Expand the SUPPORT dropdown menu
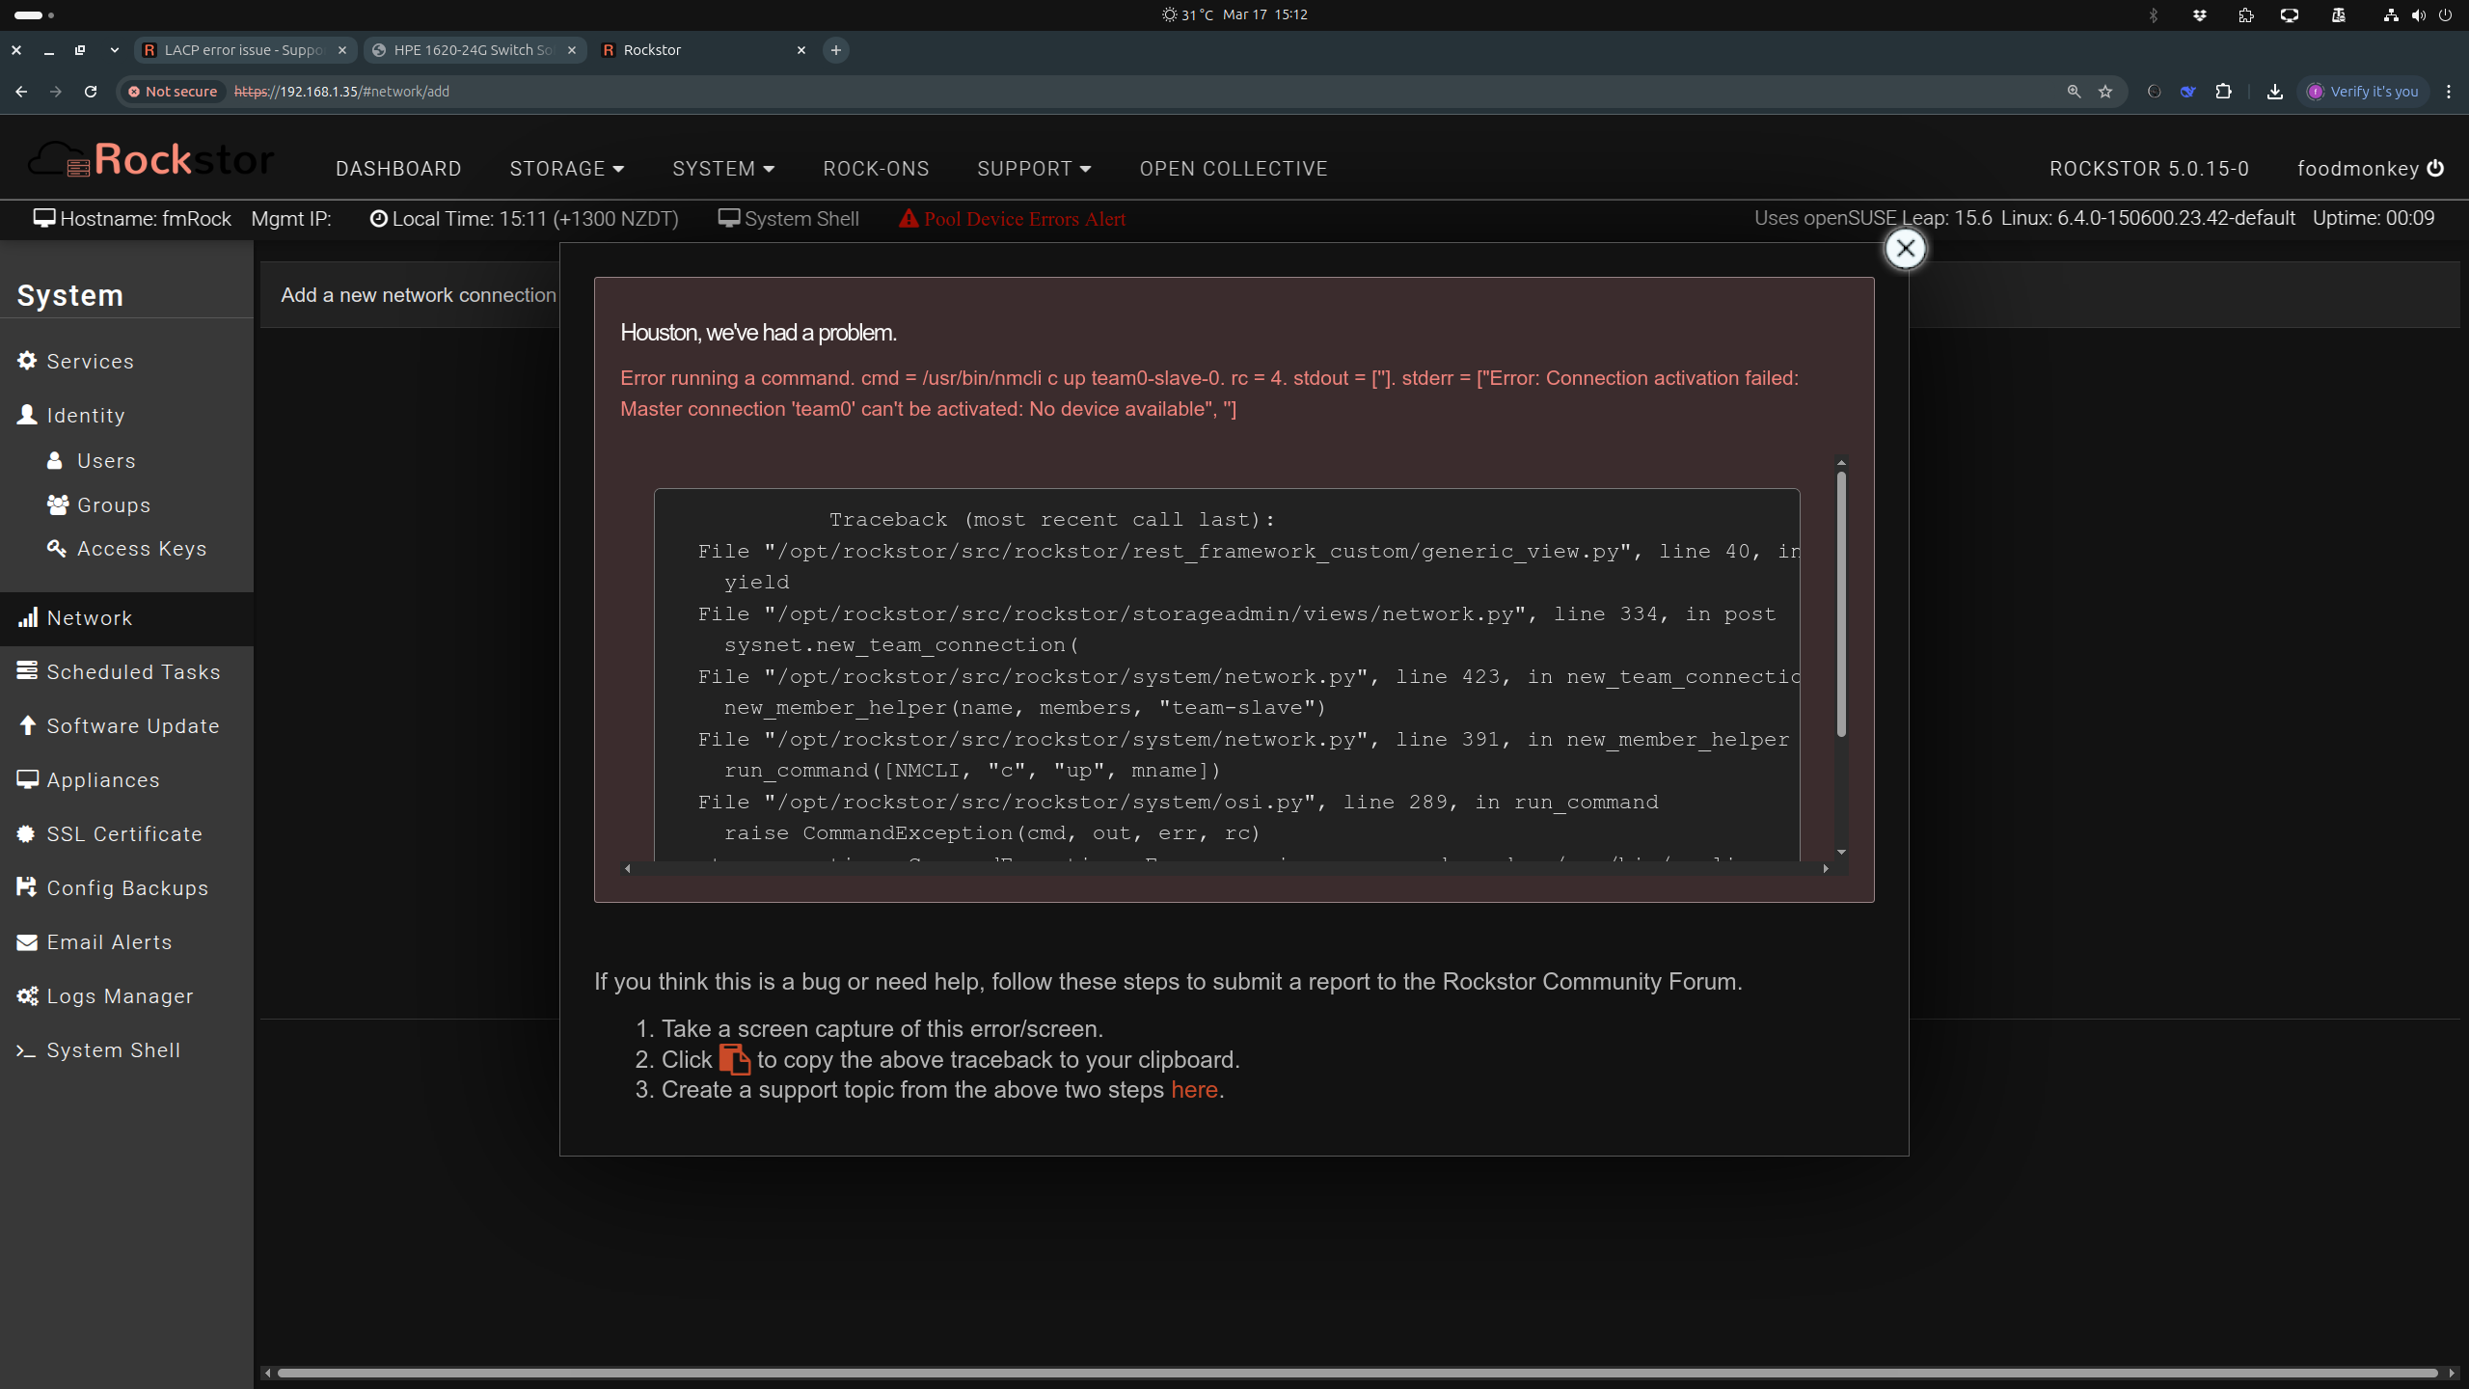 1034,169
